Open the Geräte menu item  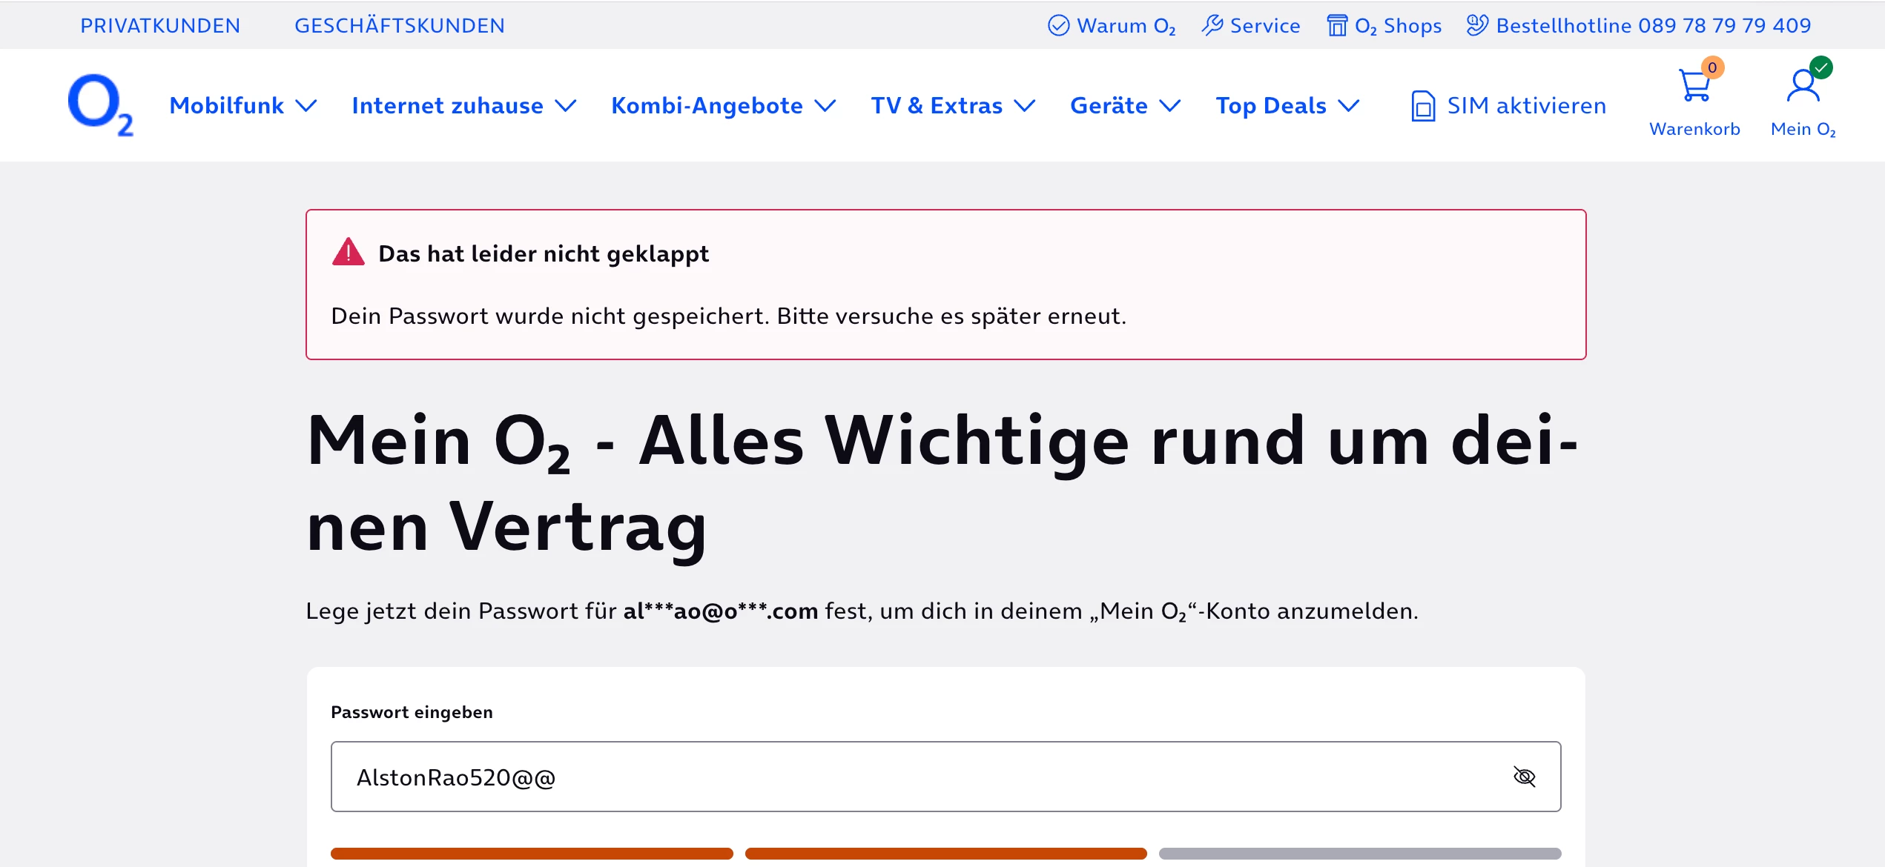pyautogui.click(x=1109, y=106)
